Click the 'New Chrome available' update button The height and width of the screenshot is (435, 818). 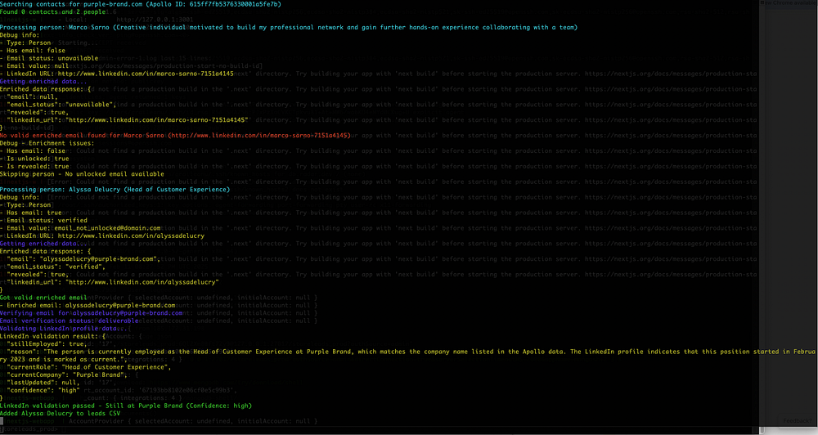(789, 3)
